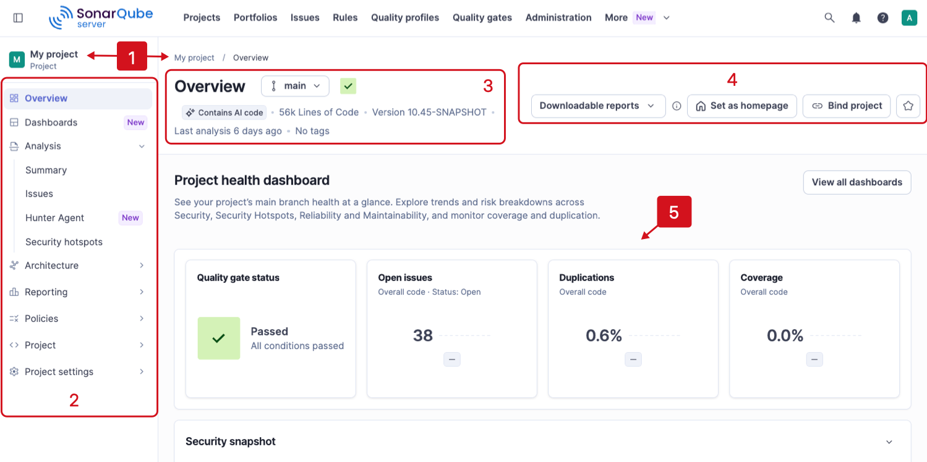
Task: Expand the Policies section in the sidebar
Action: point(78,319)
